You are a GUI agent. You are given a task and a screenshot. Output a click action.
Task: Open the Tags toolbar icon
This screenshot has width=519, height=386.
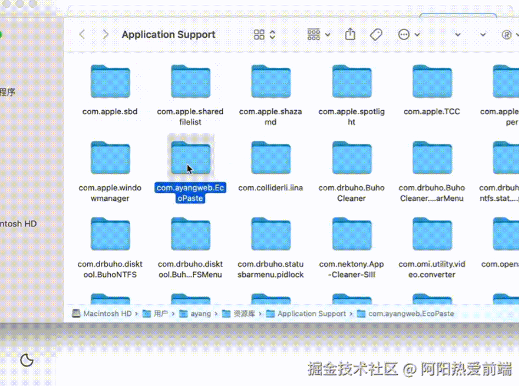376,35
